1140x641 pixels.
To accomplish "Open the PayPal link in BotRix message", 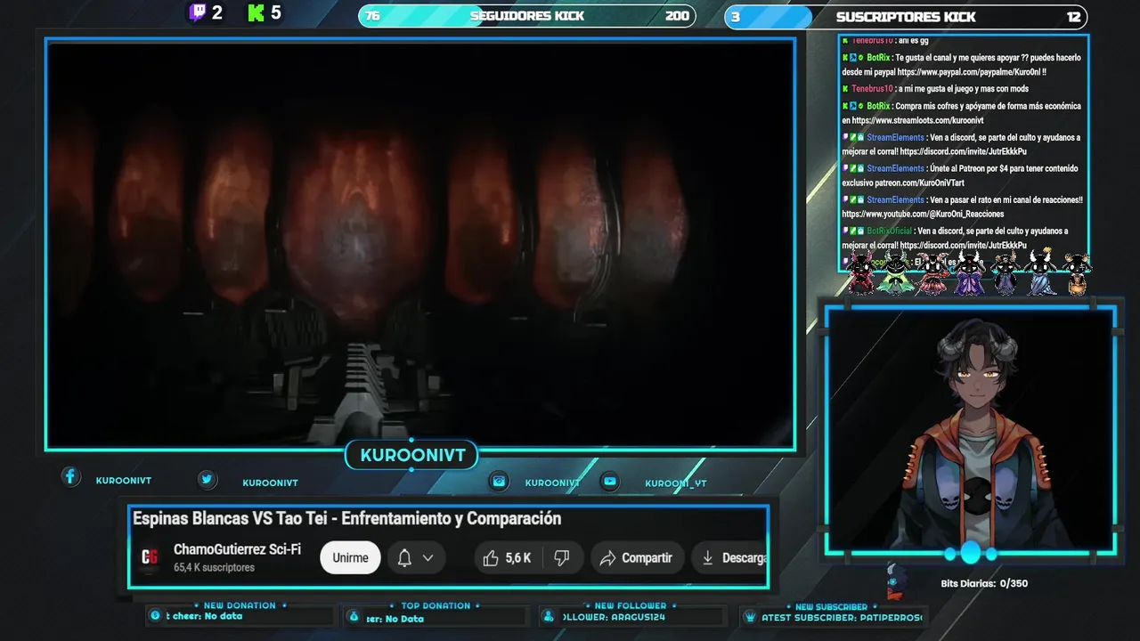I will point(971,72).
